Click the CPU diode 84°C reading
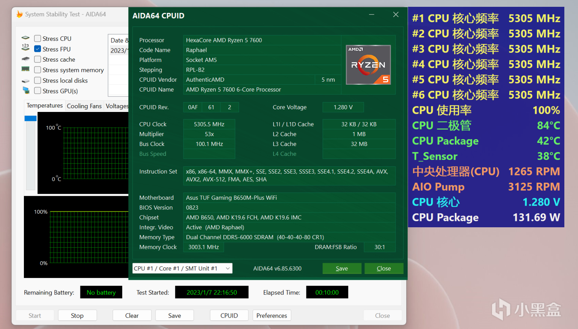Image resolution: width=578 pixels, height=329 pixels. (x=548, y=125)
